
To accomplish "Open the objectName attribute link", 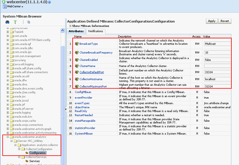I will pos(82,107).
